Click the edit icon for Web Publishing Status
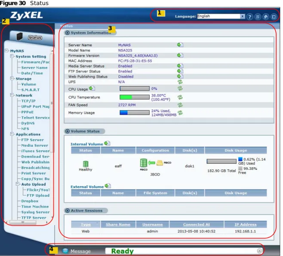The height and width of the screenshot is (256, 283). [180, 76]
